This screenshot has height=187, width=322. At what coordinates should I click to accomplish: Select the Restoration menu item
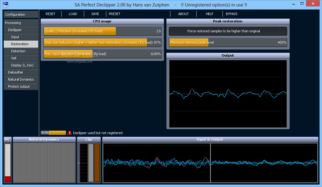21,44
